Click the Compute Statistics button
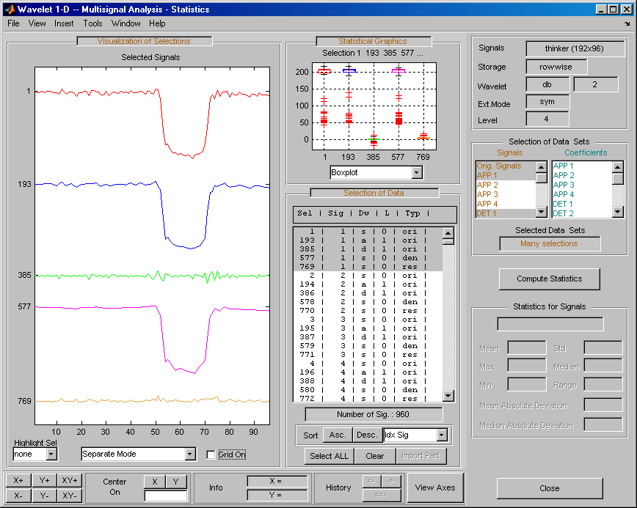Image resolution: width=637 pixels, height=508 pixels. [x=549, y=279]
